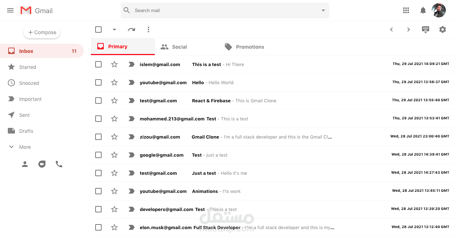The height and width of the screenshot is (238, 454).
Task: Click the Inbox unread count 11
Action: pos(74,51)
